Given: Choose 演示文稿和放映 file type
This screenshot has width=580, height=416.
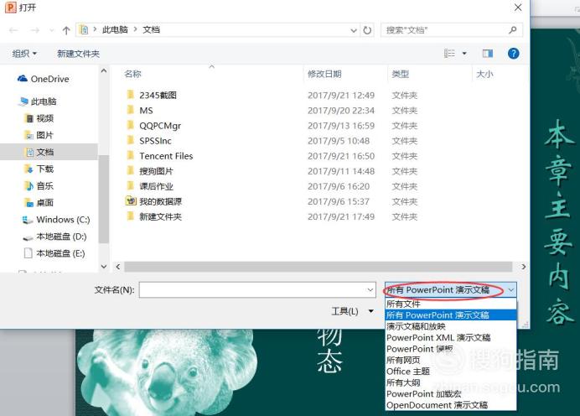Looking at the screenshot, I should click(x=451, y=326).
